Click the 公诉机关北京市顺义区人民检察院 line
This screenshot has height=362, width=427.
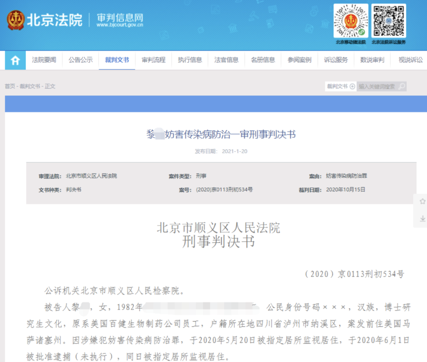114,291
